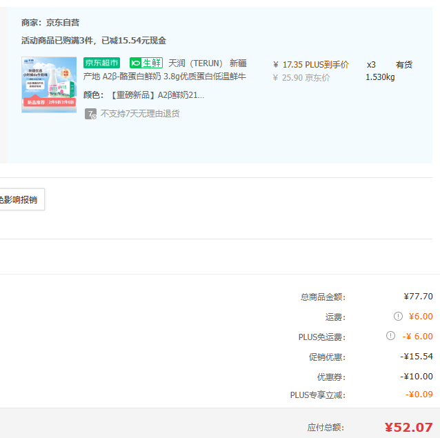This screenshot has height=438, width=440.
Task: Open product title 天润 (TERUN) 新疆 link
Action: [x=208, y=63]
